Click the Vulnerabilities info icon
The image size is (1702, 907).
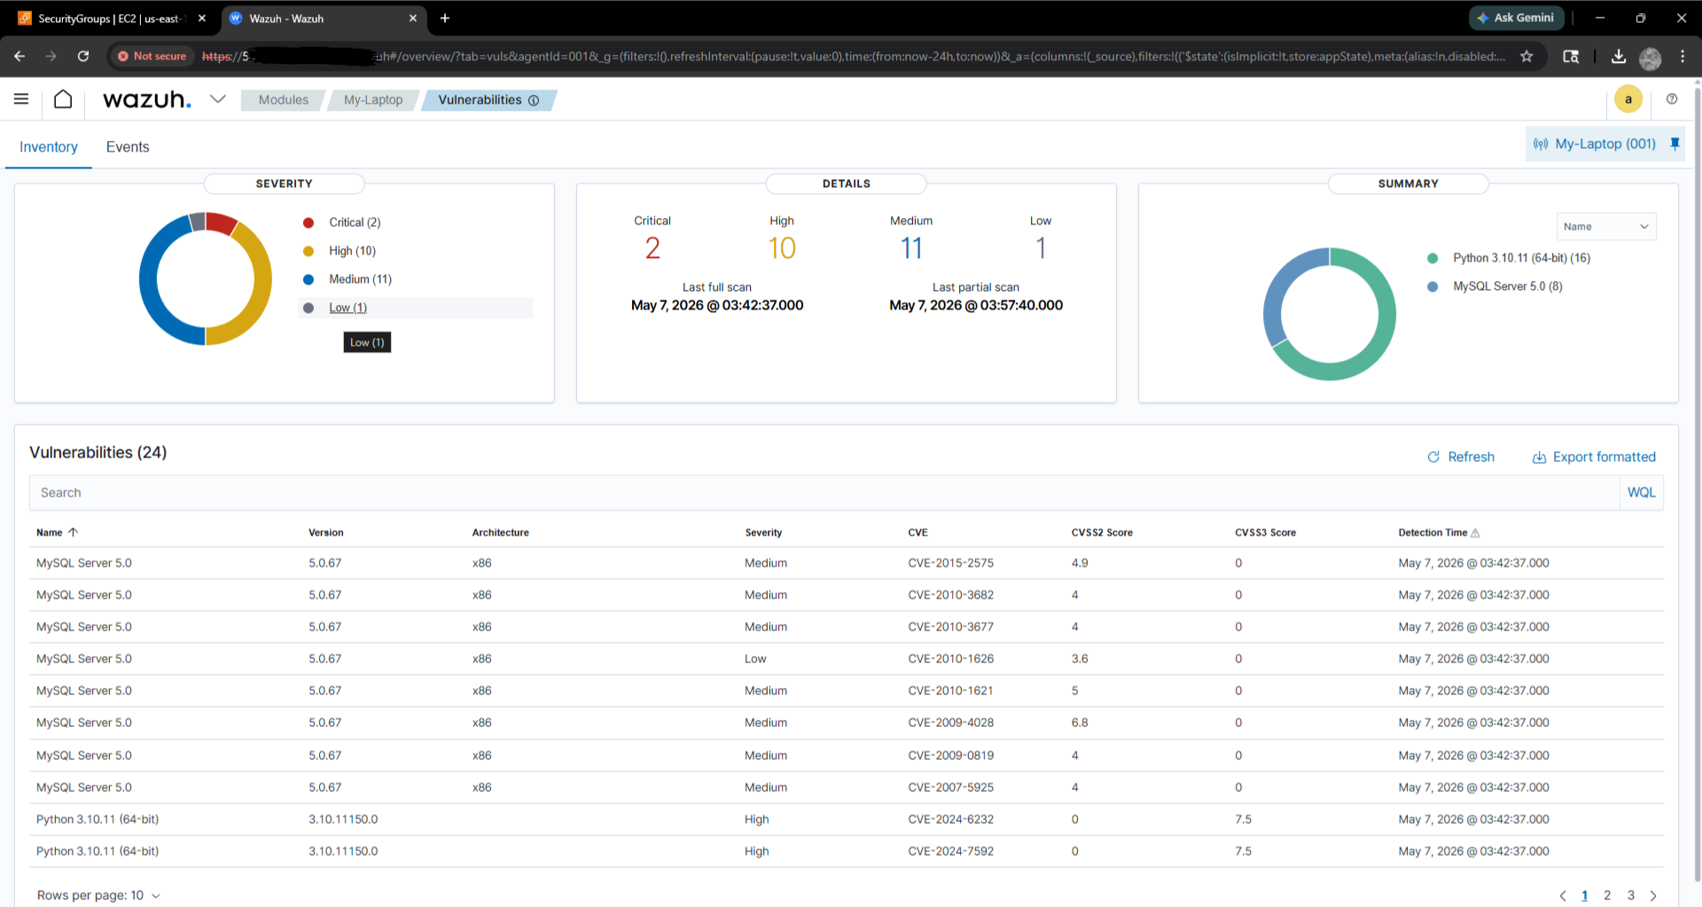pyautogui.click(x=534, y=100)
